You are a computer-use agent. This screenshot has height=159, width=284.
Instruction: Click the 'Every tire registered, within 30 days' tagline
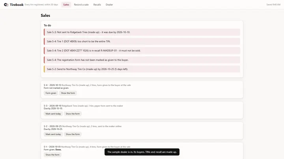point(41,5)
